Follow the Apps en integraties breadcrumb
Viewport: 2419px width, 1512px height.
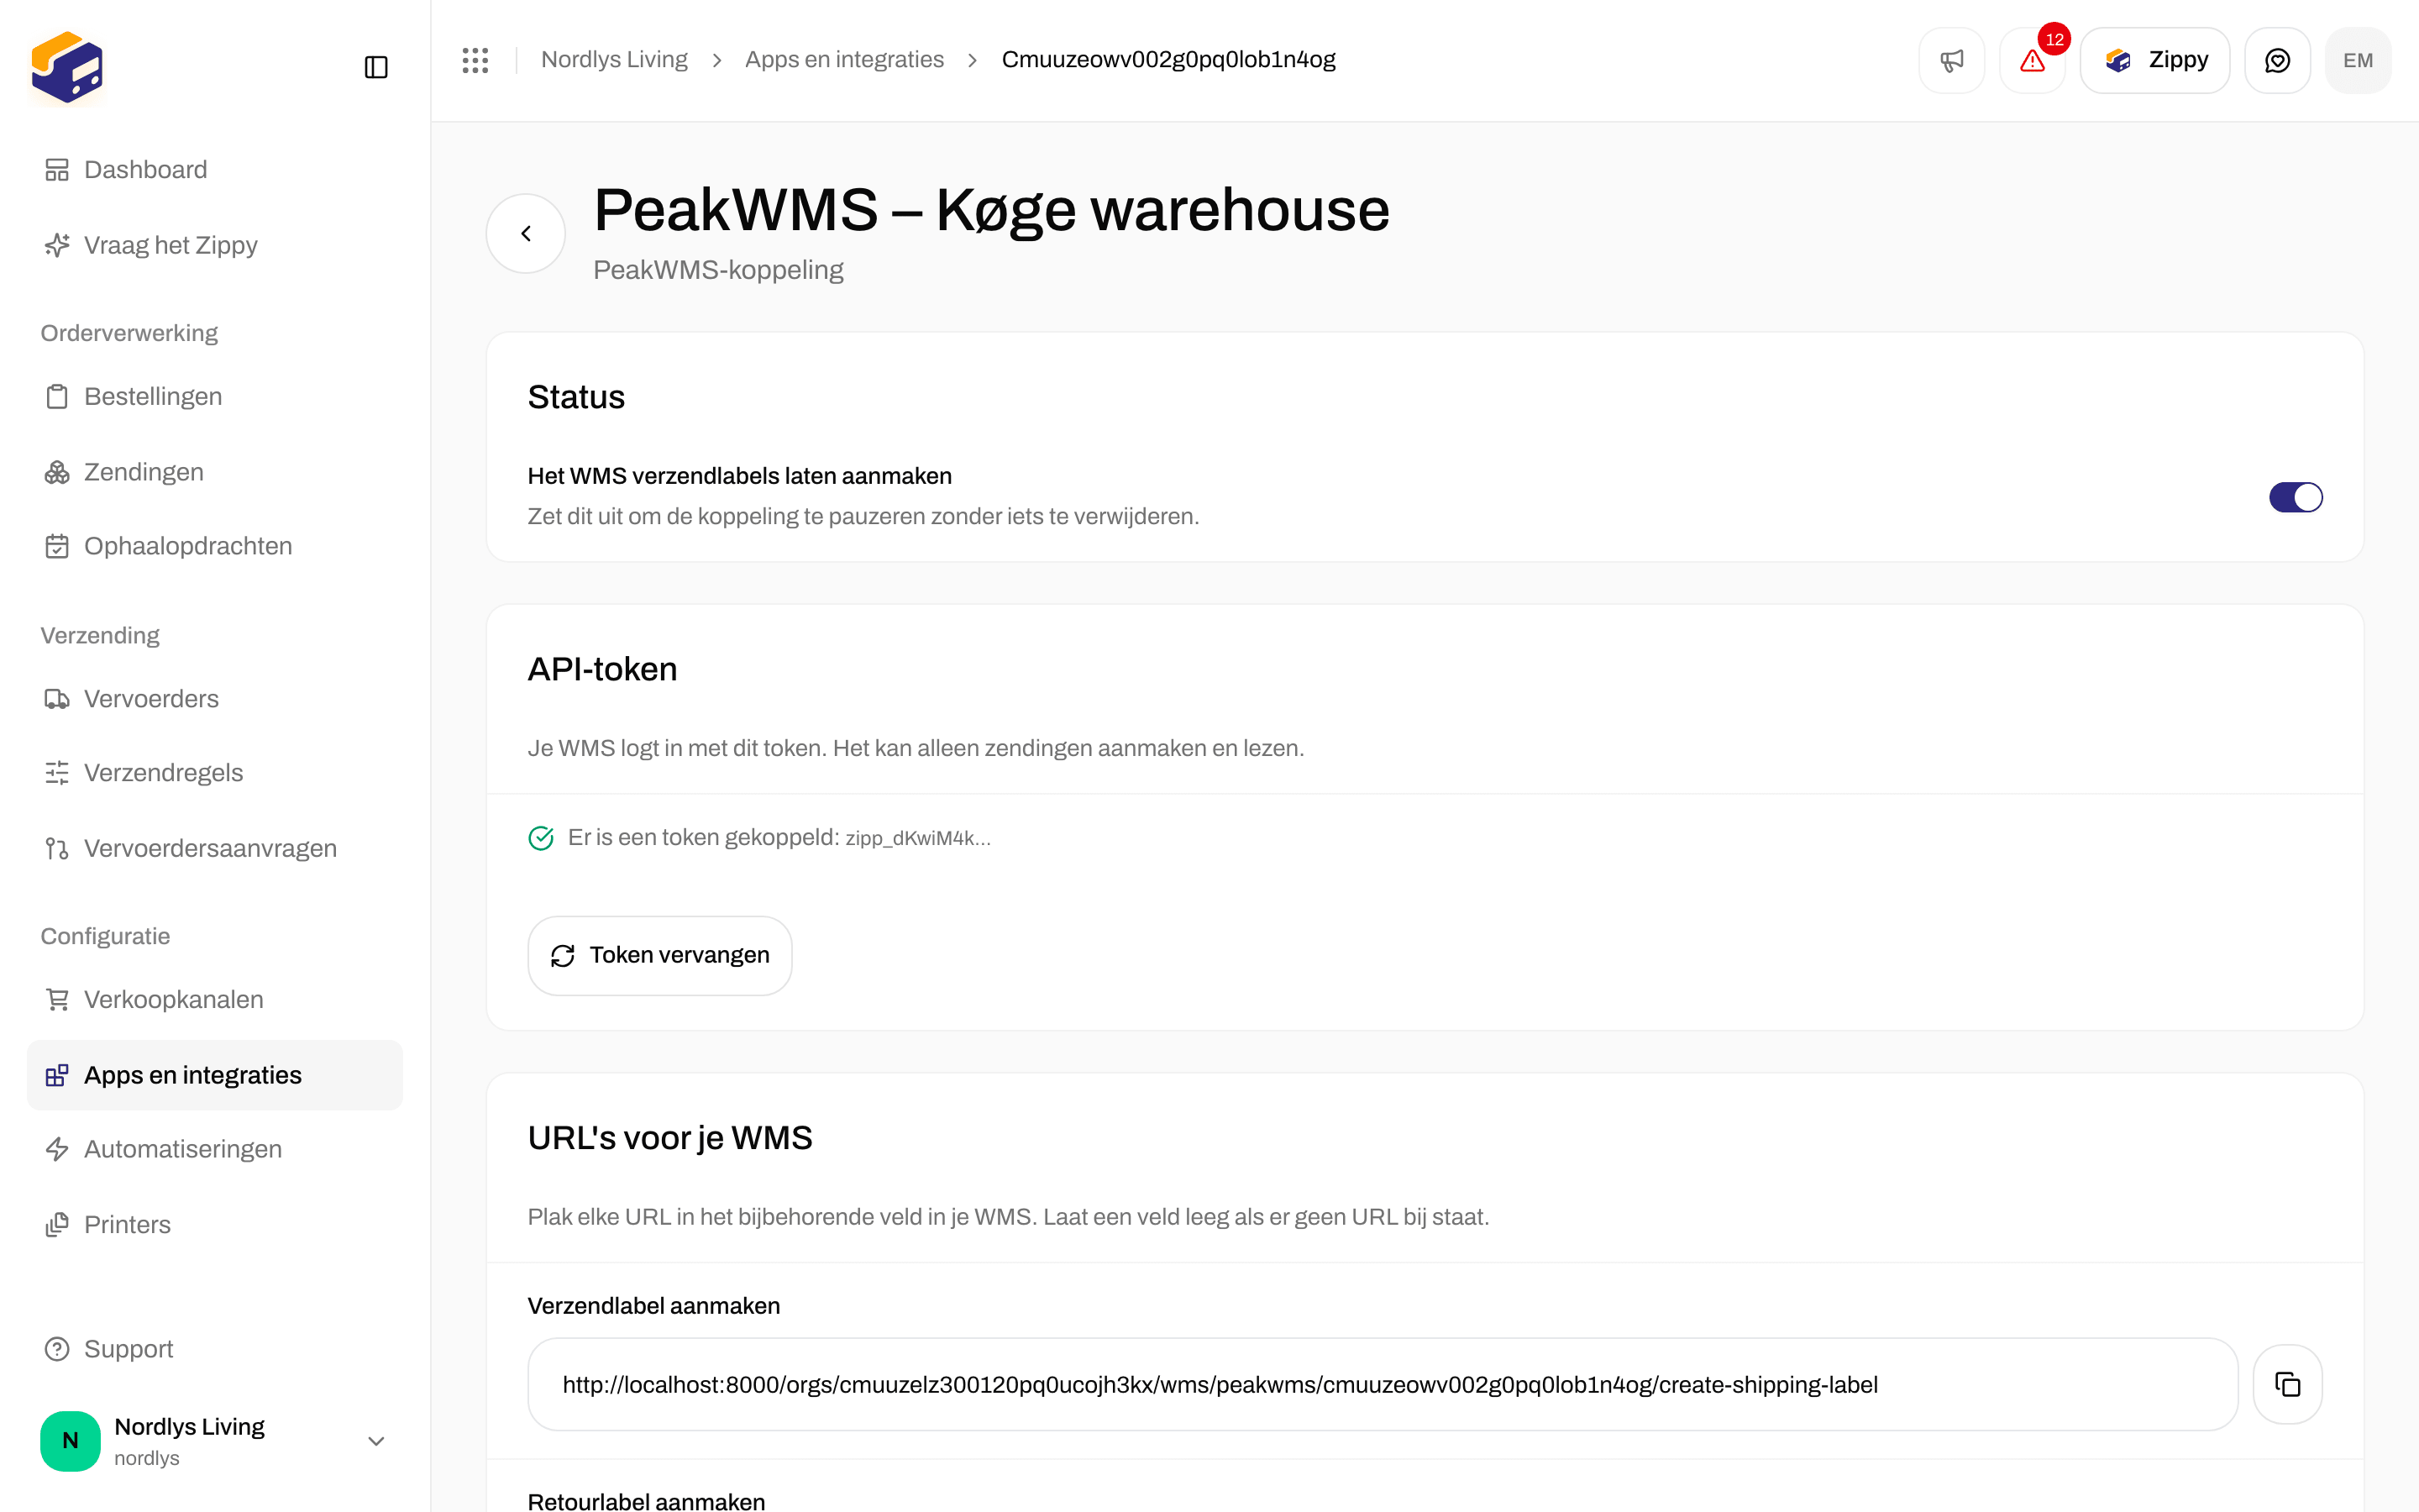[x=843, y=60]
